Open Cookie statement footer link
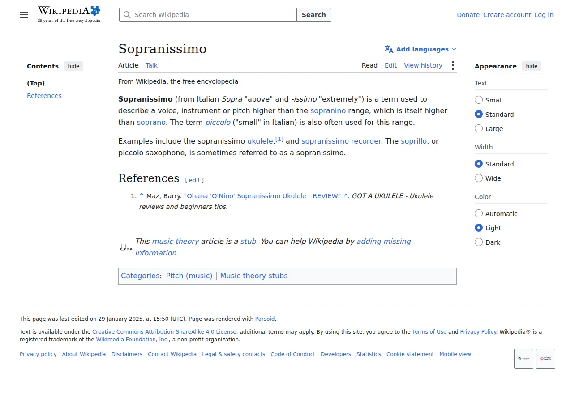Image resolution: width=575 pixels, height=408 pixels. (x=410, y=354)
